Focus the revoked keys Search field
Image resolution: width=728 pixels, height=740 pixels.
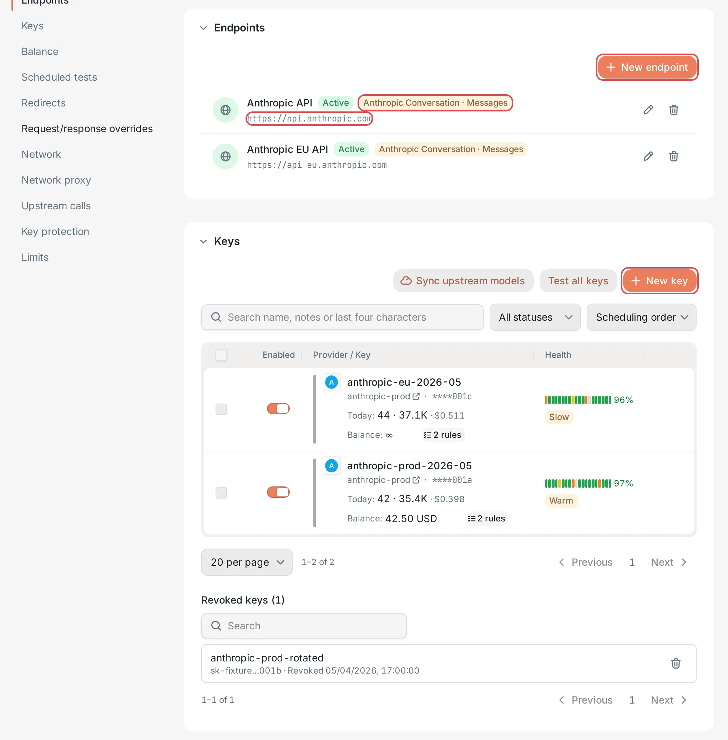[304, 625]
